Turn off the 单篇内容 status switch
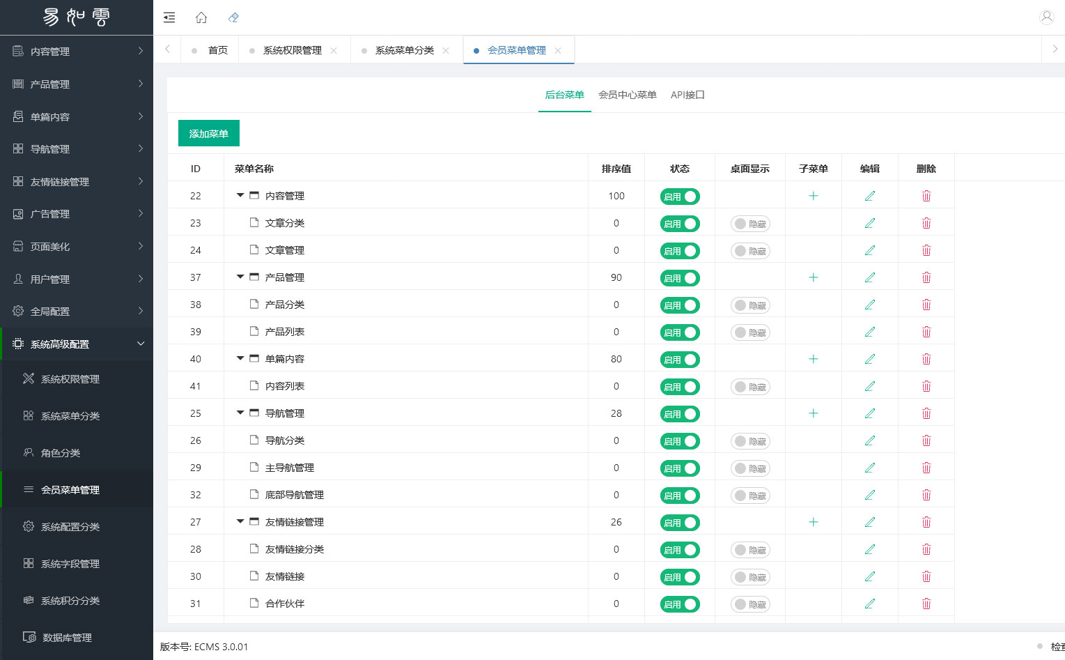The image size is (1065, 660). pos(680,360)
